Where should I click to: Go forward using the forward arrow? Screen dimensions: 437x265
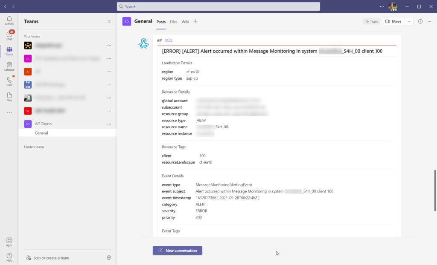click(13, 6)
